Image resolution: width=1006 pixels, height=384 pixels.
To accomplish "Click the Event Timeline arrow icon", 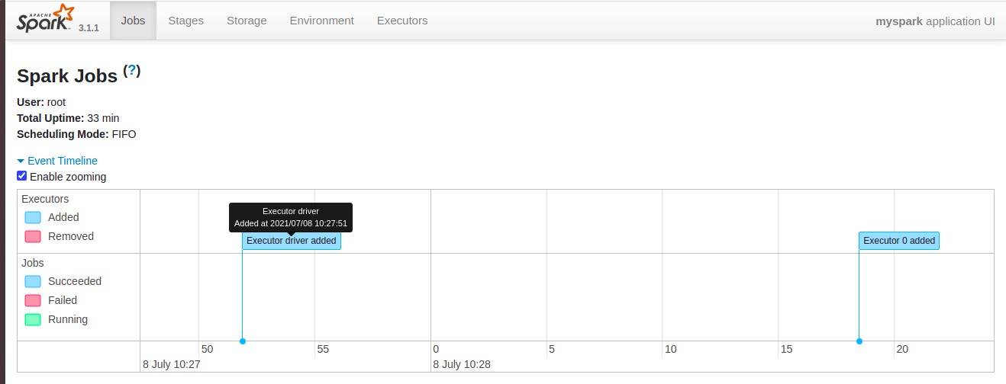I will 21,161.
